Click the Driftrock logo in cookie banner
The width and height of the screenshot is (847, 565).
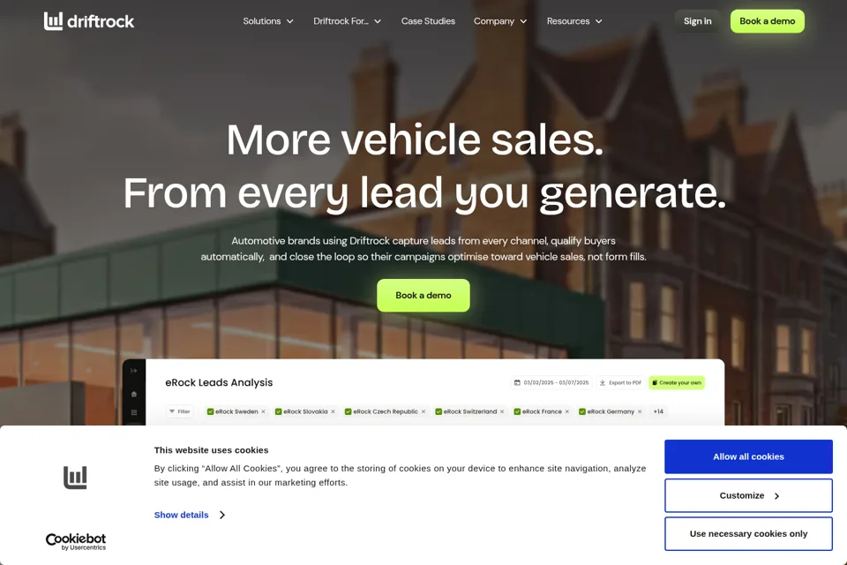click(75, 478)
